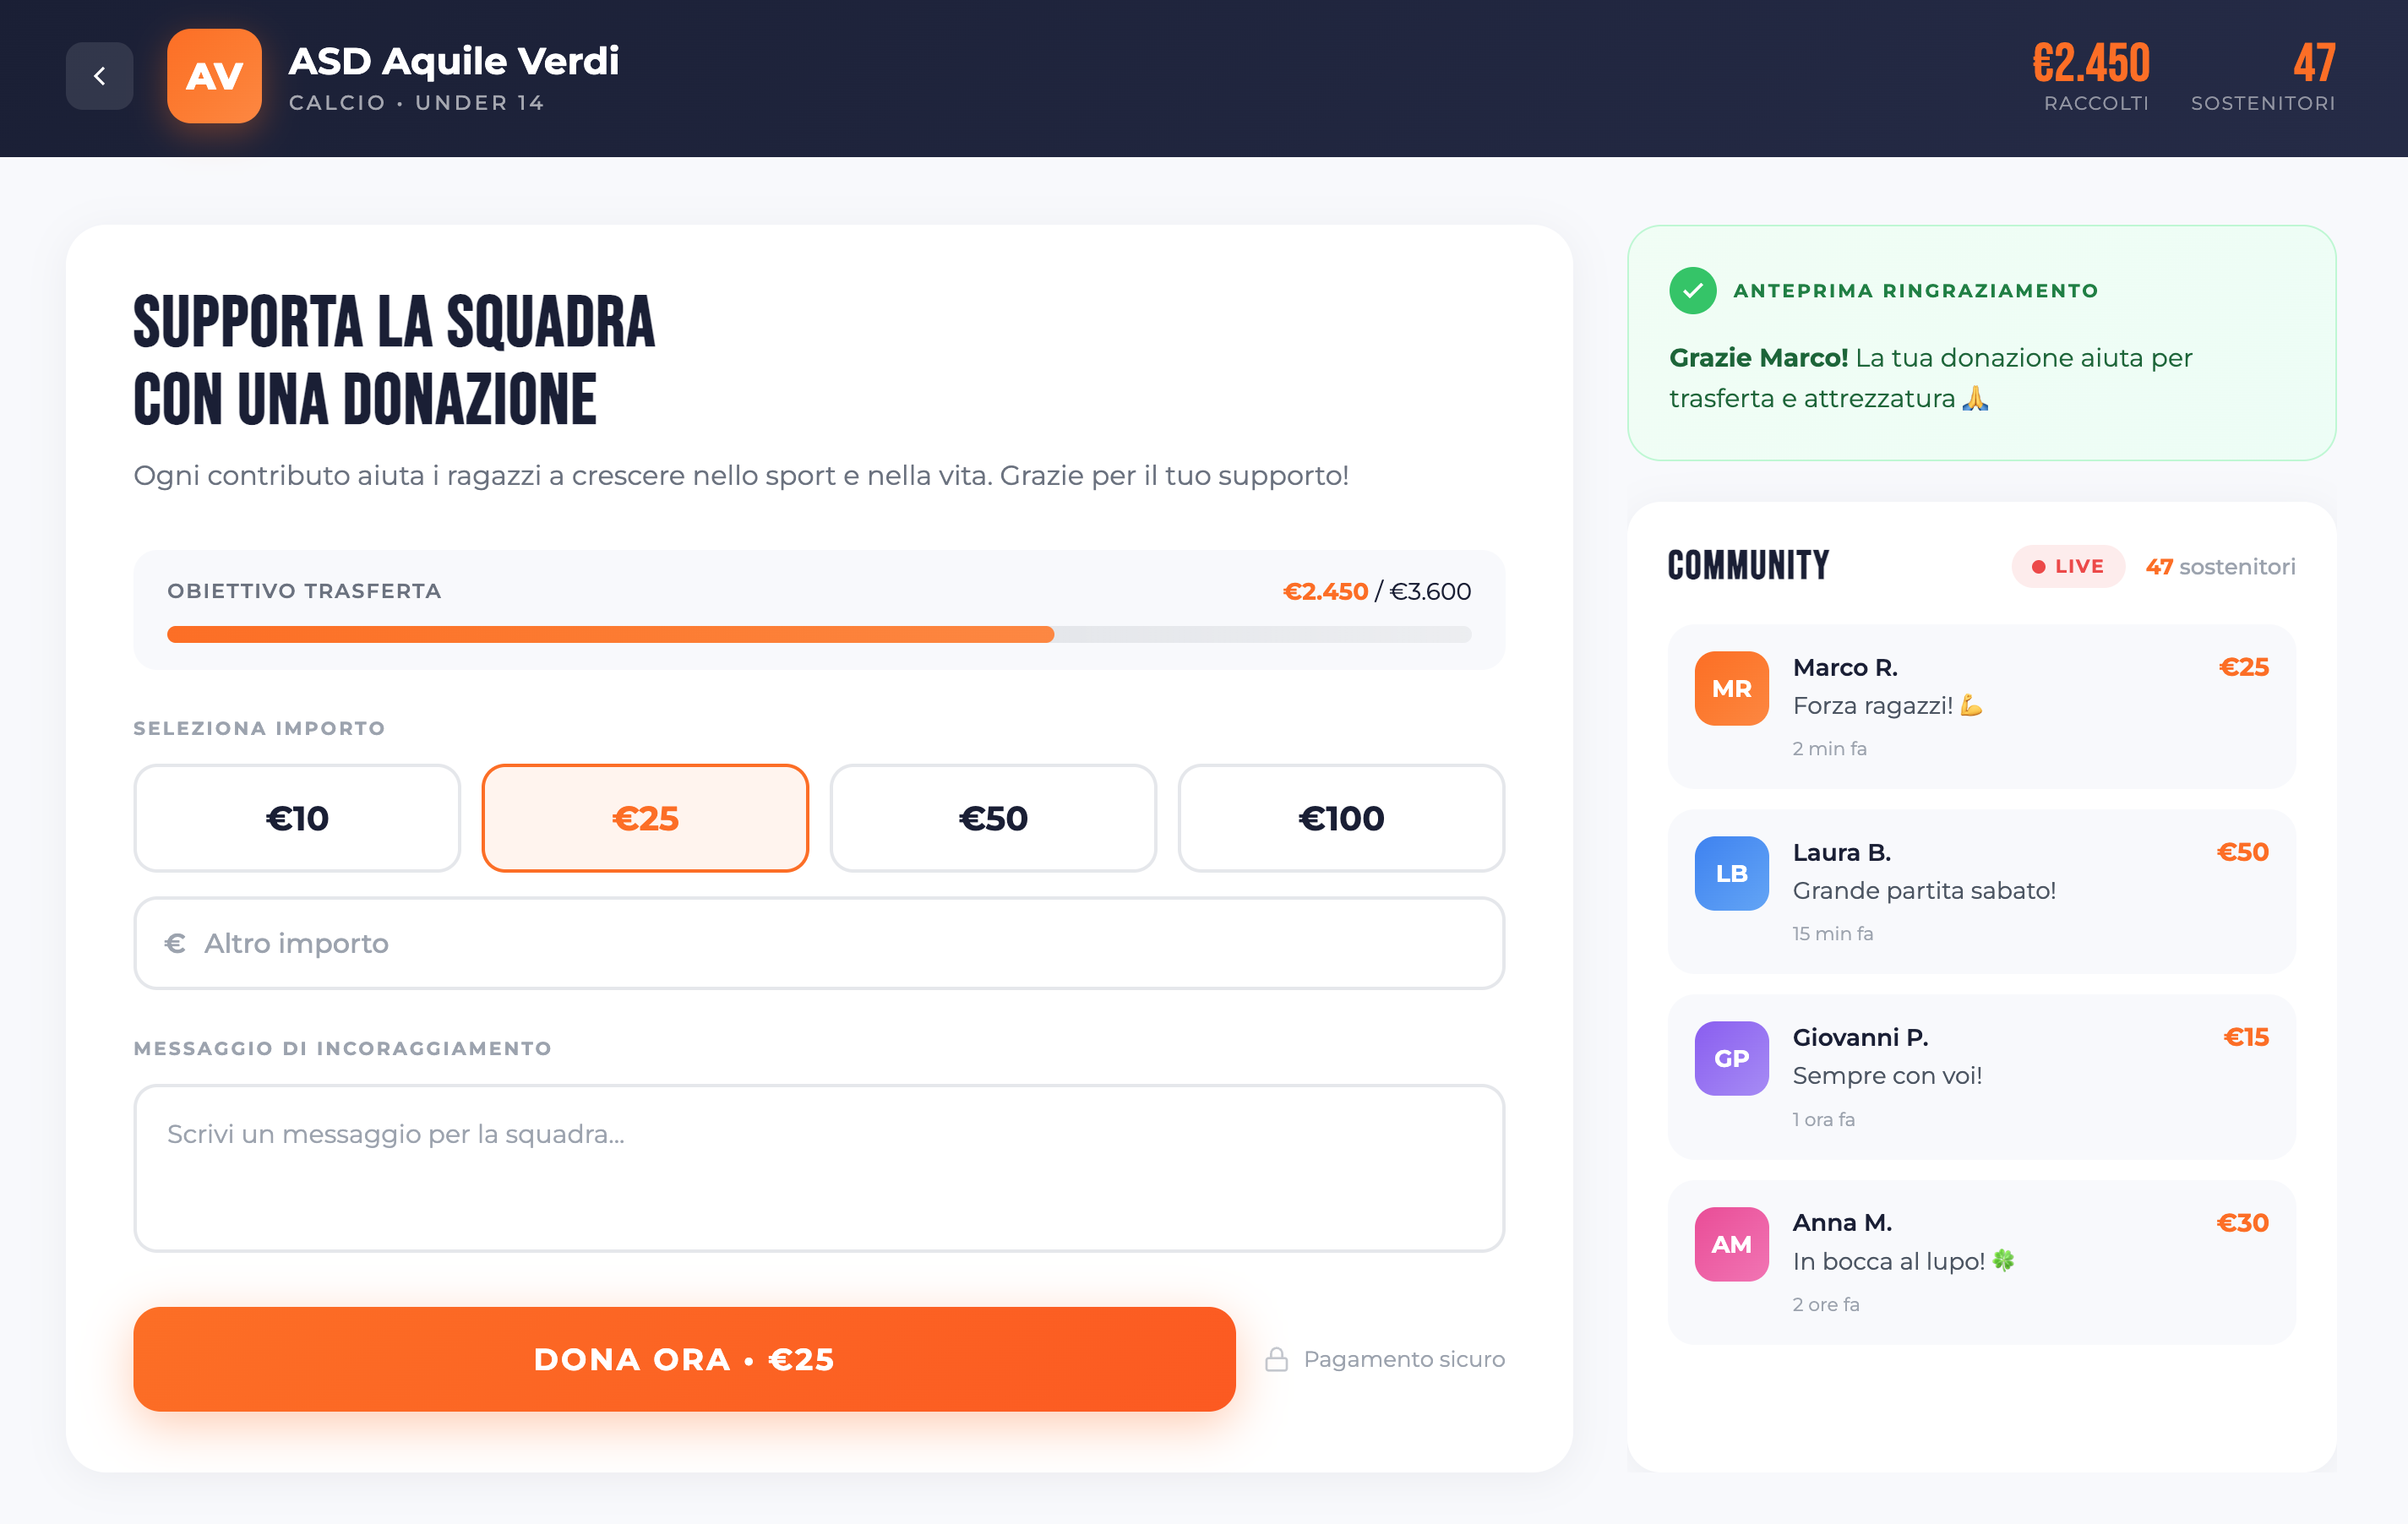Click Laura B.'s LB avatar
This screenshot has height=1524, width=2408.
point(1731,873)
